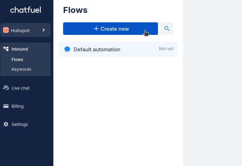The height and width of the screenshot is (166, 242).
Task: Click the Create new button
Action: 111,29
